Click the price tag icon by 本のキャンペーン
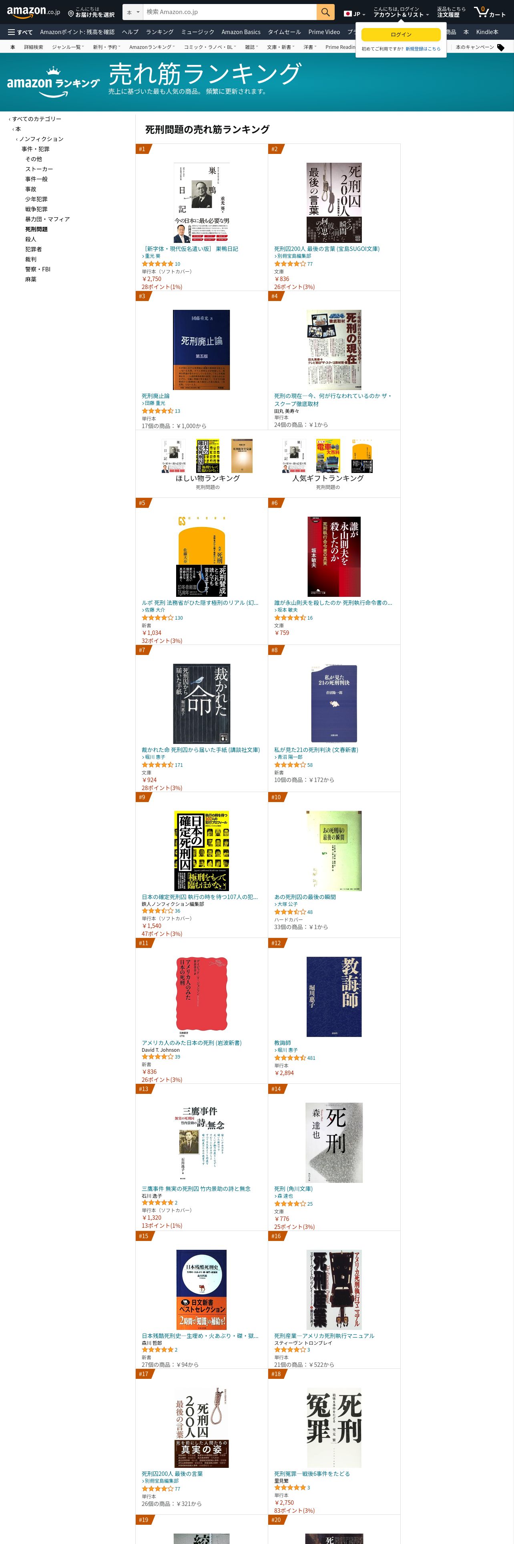This screenshot has height=1544, width=514. pyautogui.click(x=501, y=47)
